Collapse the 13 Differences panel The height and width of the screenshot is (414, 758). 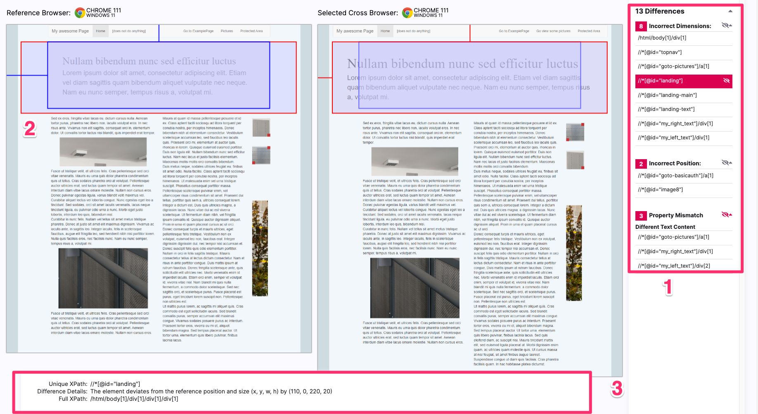click(x=730, y=11)
